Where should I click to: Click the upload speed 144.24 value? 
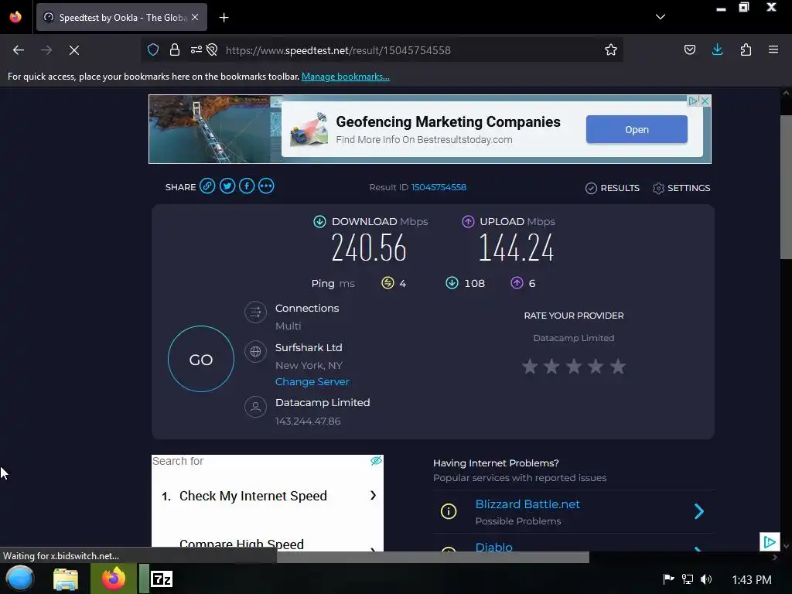tap(516, 248)
